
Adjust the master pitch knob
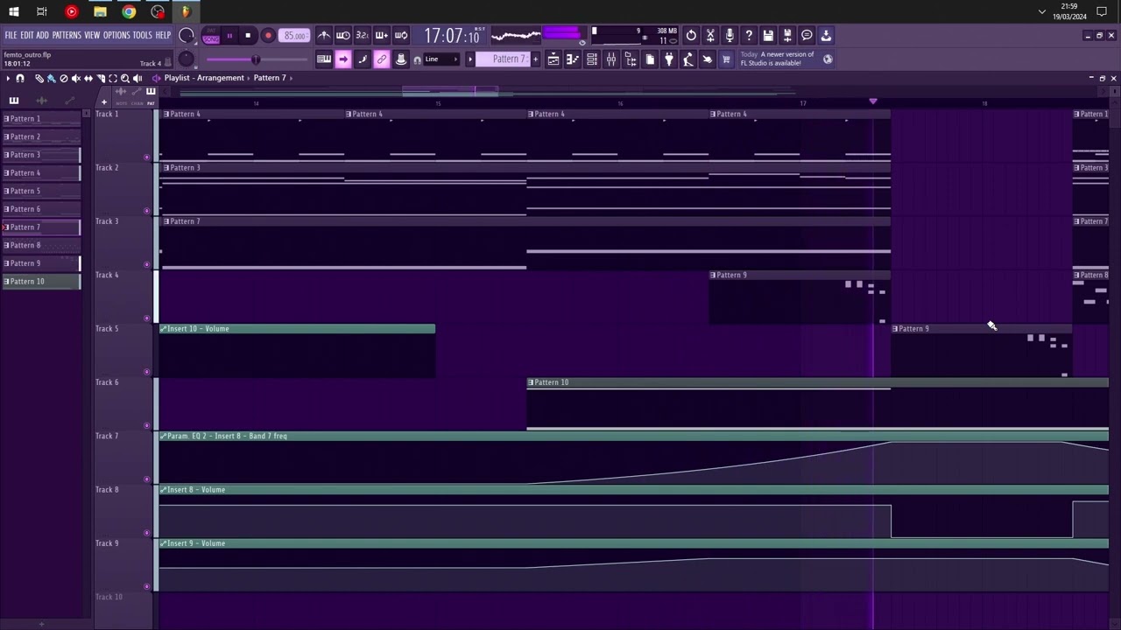click(186, 59)
